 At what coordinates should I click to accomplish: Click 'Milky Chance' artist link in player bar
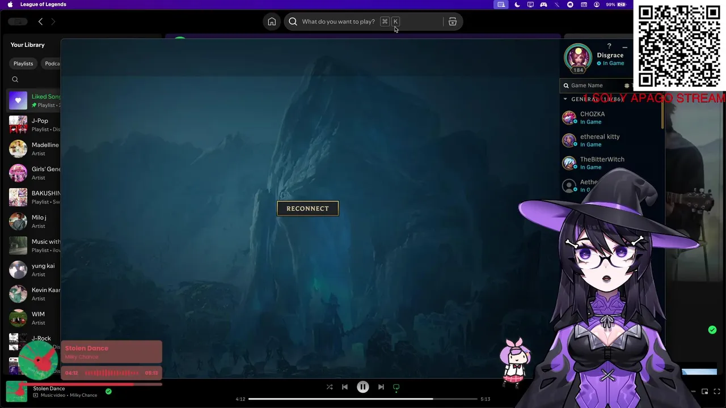(83, 395)
